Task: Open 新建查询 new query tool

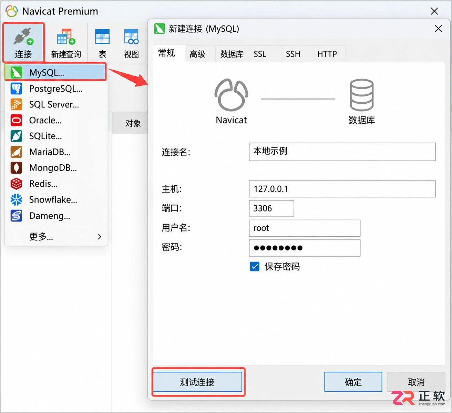Action: [66, 43]
